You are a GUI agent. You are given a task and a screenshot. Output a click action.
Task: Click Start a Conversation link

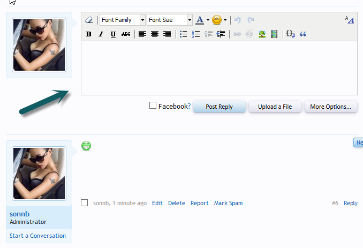click(x=37, y=236)
